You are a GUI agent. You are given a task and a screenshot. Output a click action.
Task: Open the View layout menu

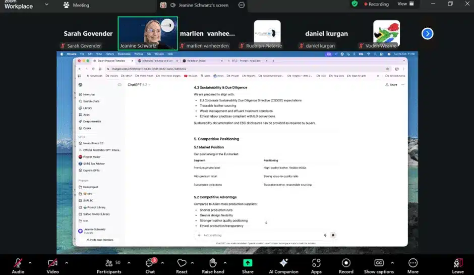click(x=405, y=4)
